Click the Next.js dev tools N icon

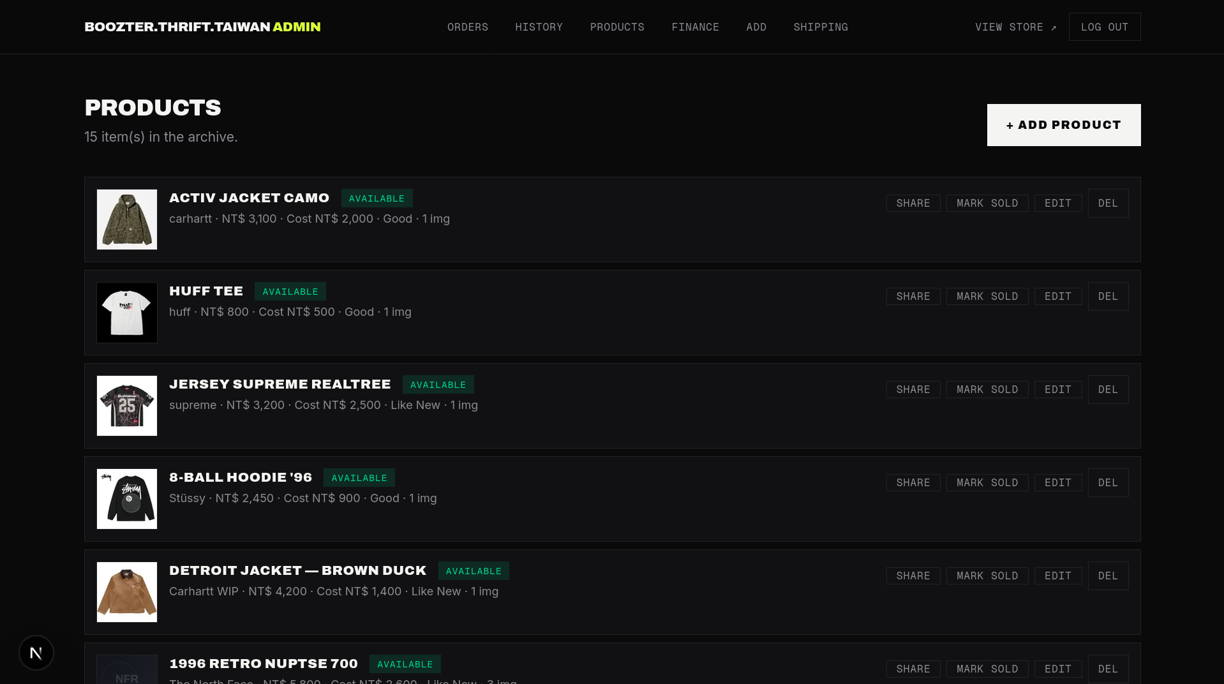point(36,653)
